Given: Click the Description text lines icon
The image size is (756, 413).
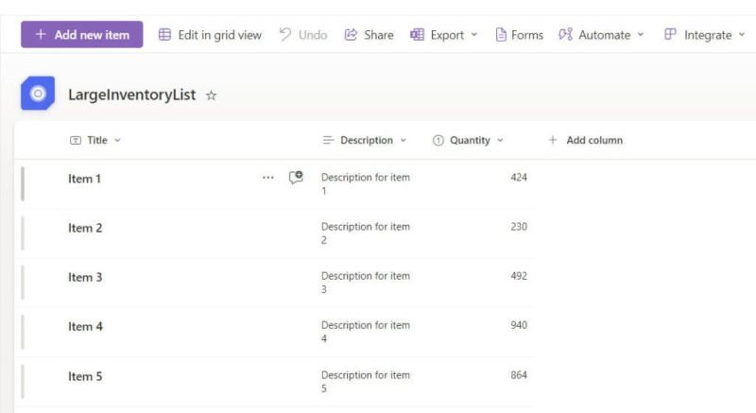Looking at the screenshot, I should [328, 140].
